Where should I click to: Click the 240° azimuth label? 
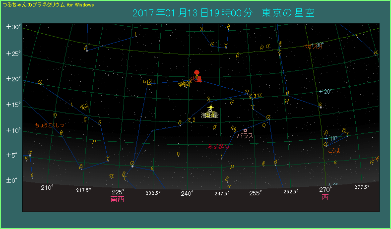pyautogui.click(x=187, y=193)
